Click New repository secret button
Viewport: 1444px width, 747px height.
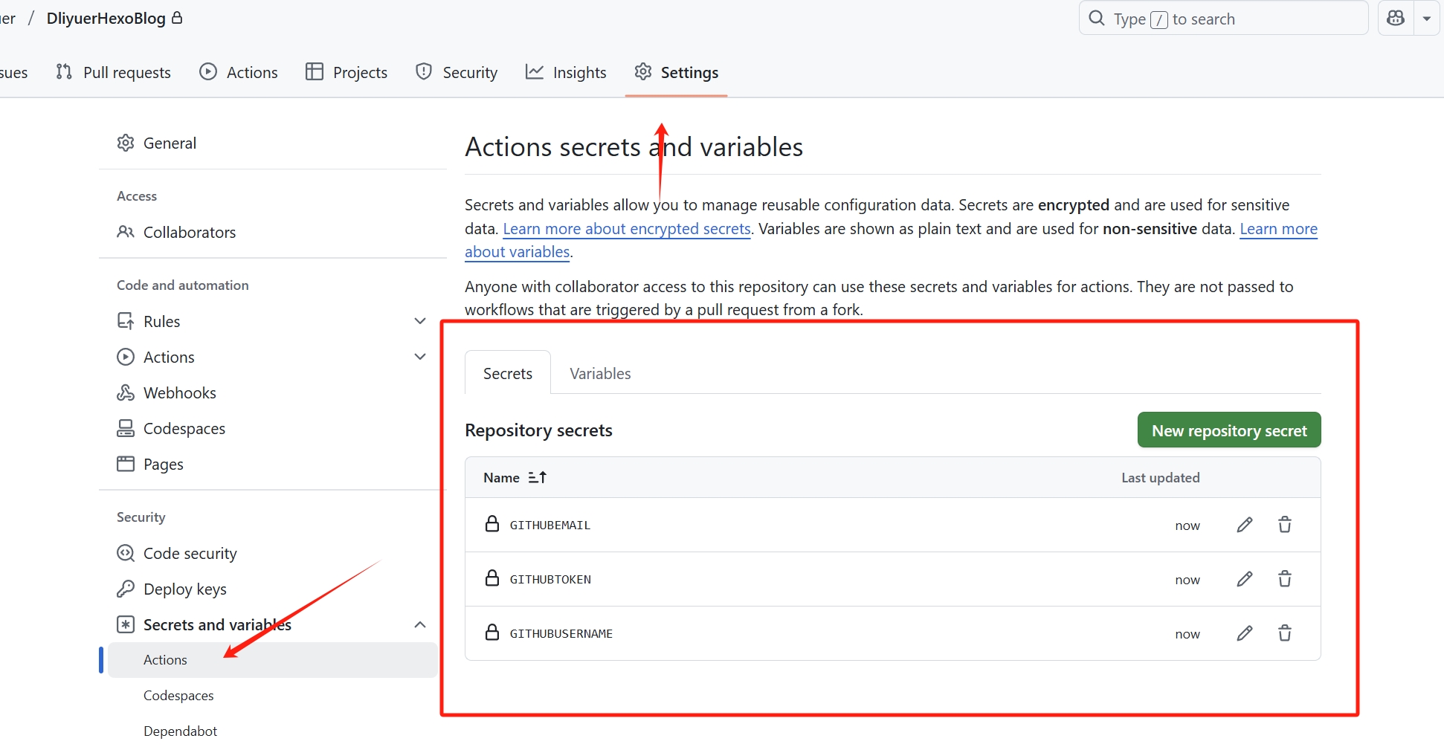(1229, 430)
